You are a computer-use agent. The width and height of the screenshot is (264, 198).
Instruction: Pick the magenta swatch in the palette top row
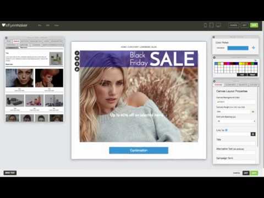coord(228,63)
